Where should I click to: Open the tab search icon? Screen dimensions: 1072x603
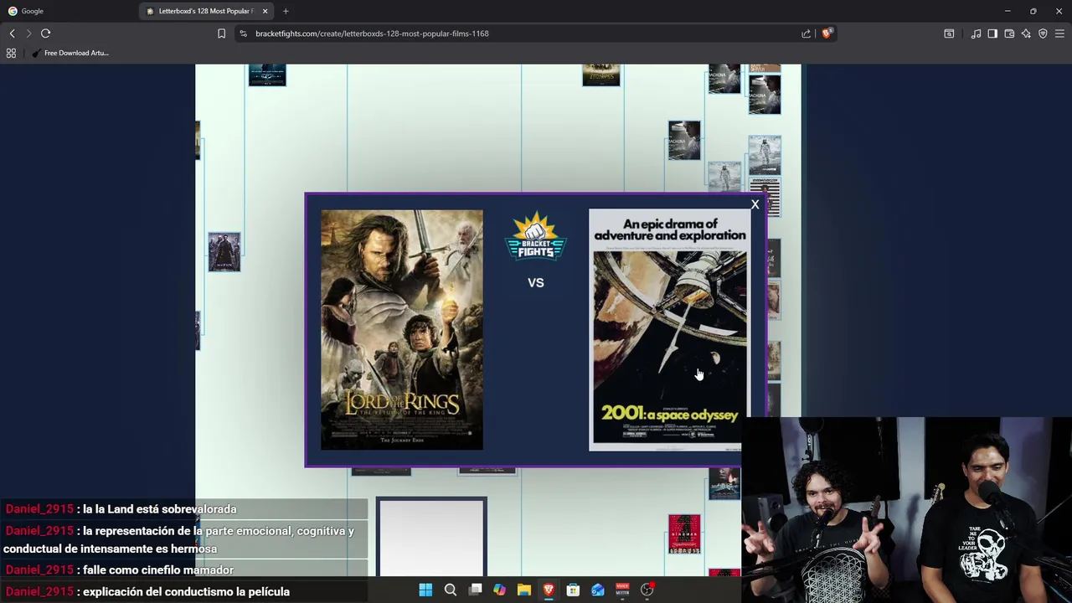pos(949,33)
